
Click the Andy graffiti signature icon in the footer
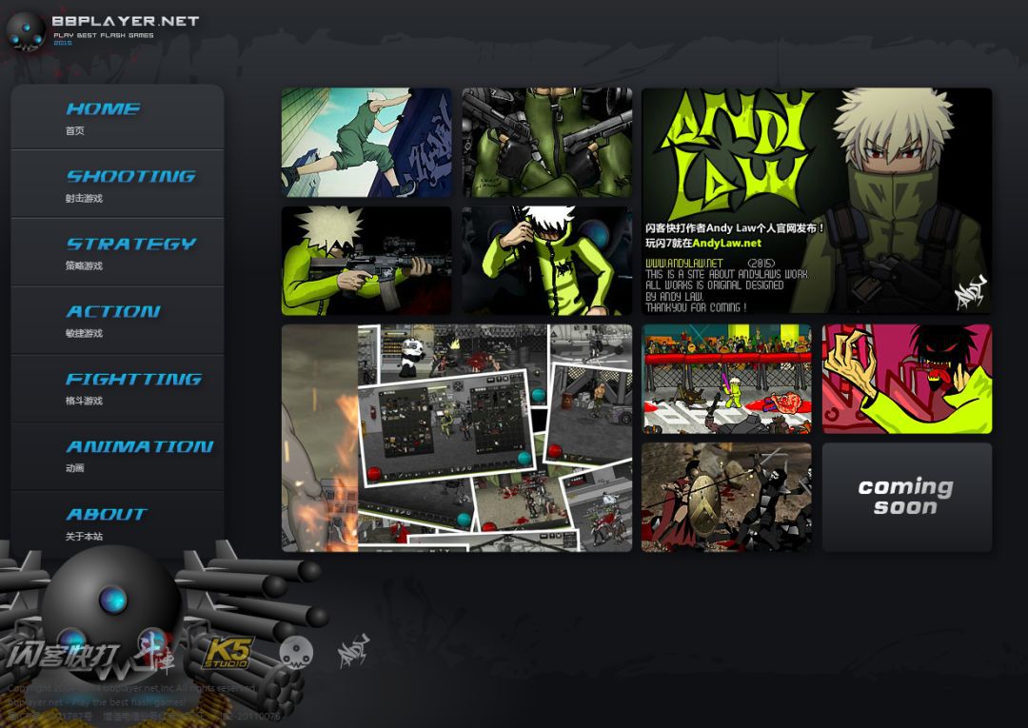pos(353,650)
